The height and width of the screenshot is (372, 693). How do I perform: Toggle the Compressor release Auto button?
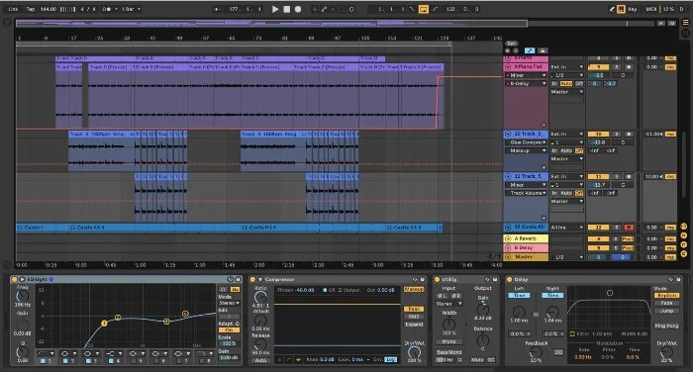tap(260, 360)
